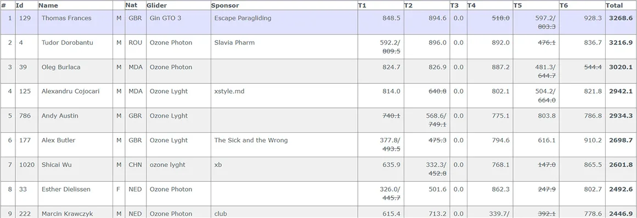Click the T6 column header

coord(563,5)
